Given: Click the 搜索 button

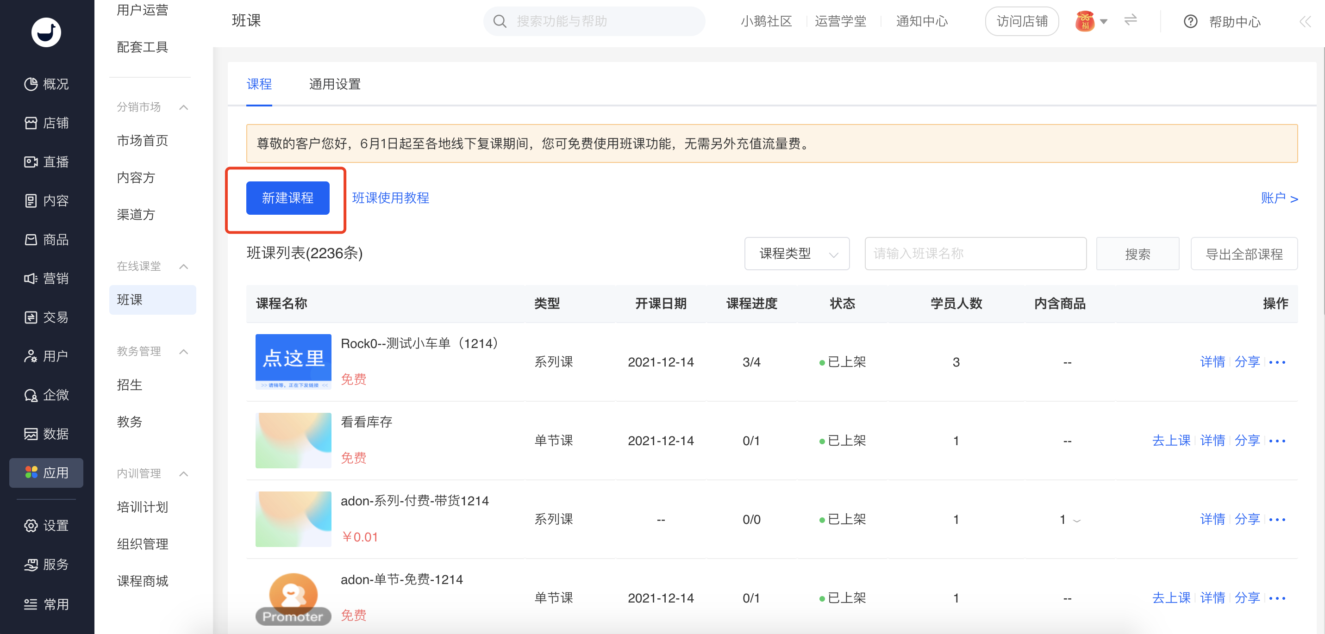Looking at the screenshot, I should 1137,254.
